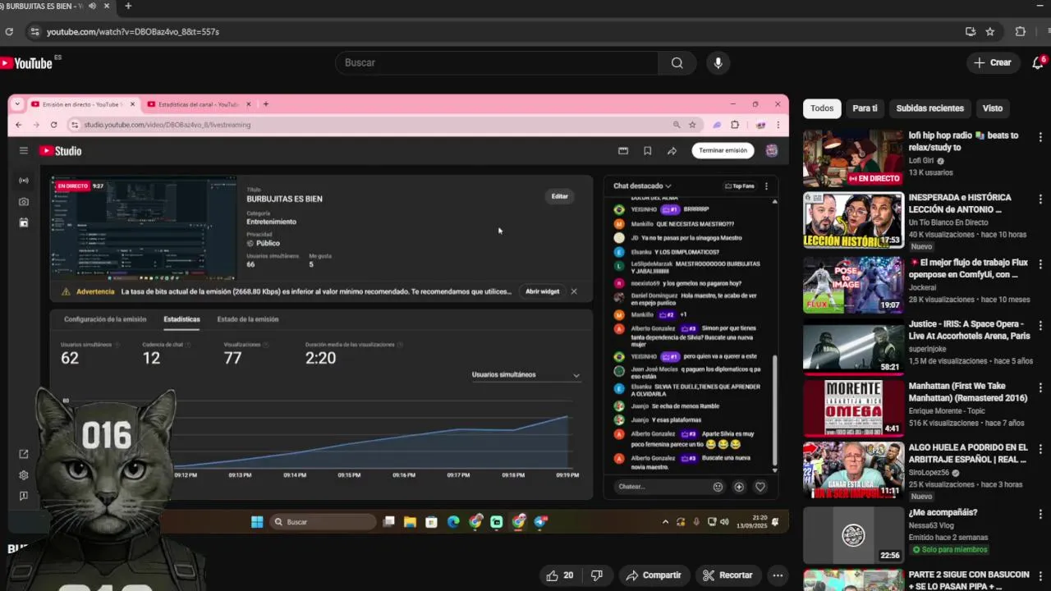Like the video with thumbs up

click(x=561, y=575)
